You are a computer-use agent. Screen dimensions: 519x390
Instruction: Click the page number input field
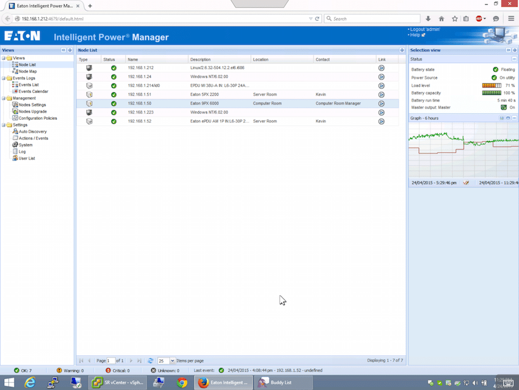click(111, 361)
